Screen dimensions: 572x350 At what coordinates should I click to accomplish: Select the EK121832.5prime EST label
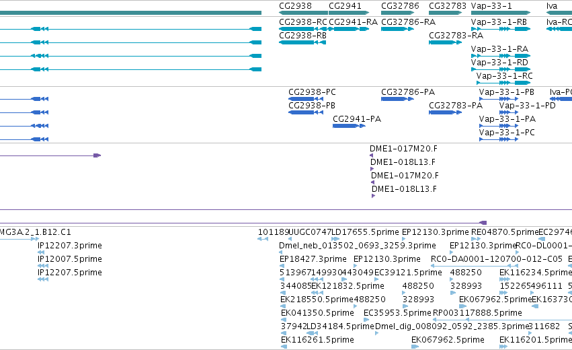pyautogui.click(x=348, y=285)
